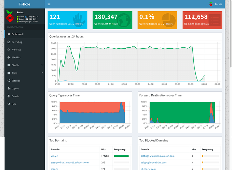This screenshot has width=232, height=170.
Task: Click the Blacklist ban icon
Action: [x=8, y=58]
